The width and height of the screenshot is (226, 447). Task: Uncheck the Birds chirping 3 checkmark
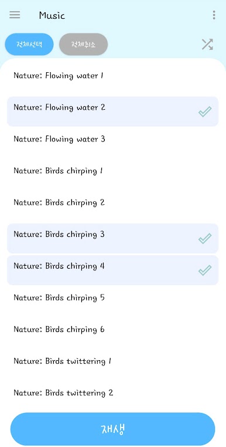point(205,238)
